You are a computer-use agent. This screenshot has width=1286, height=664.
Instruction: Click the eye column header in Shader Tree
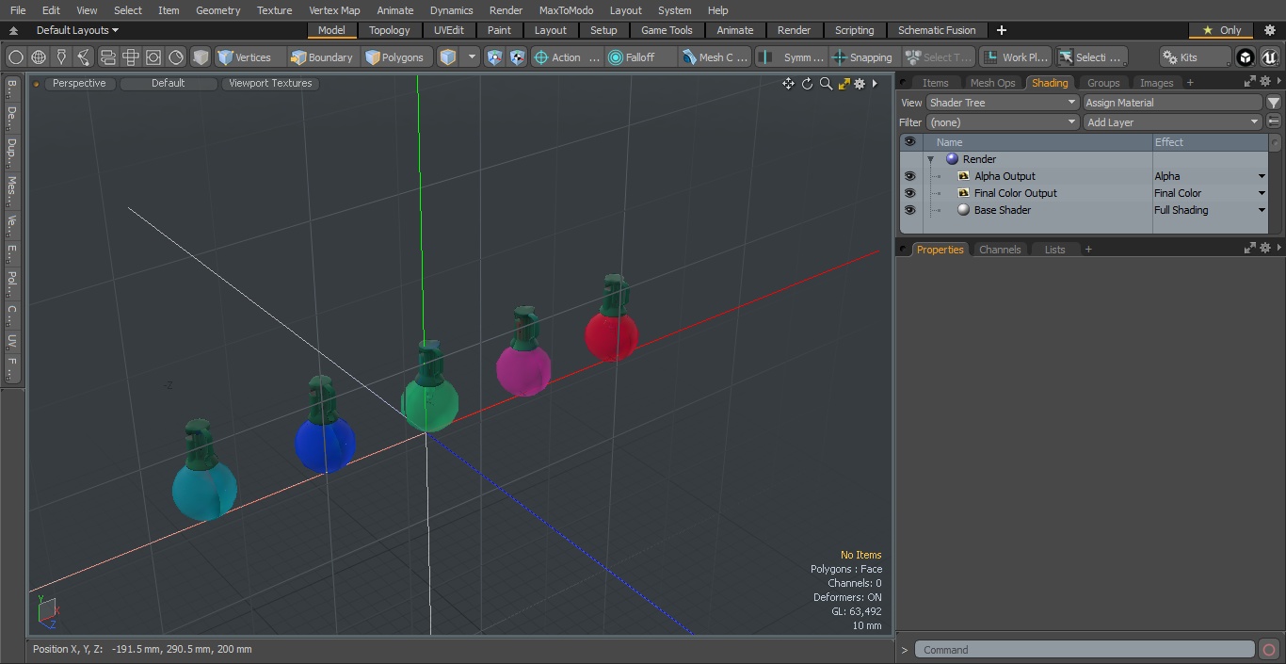tap(909, 142)
